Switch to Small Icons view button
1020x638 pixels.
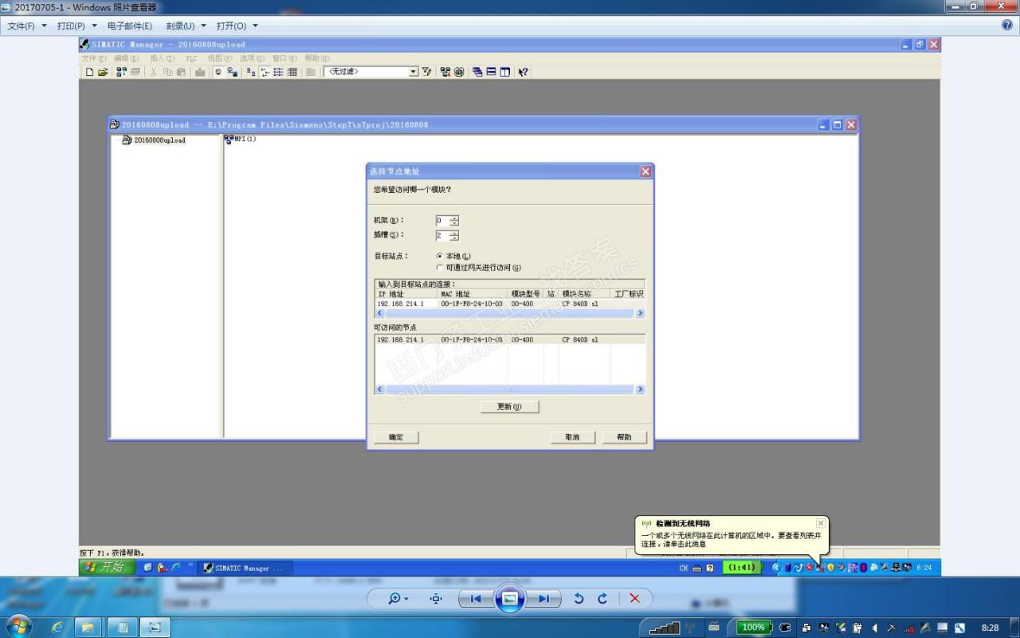(265, 72)
